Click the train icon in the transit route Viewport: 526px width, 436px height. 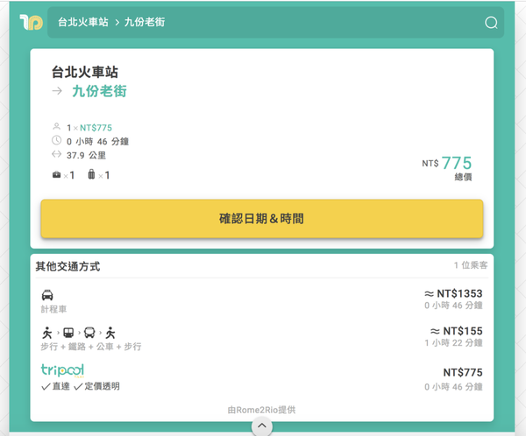(x=68, y=333)
